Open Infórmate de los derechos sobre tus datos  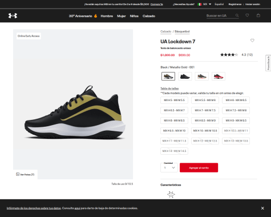[x=34, y=208]
